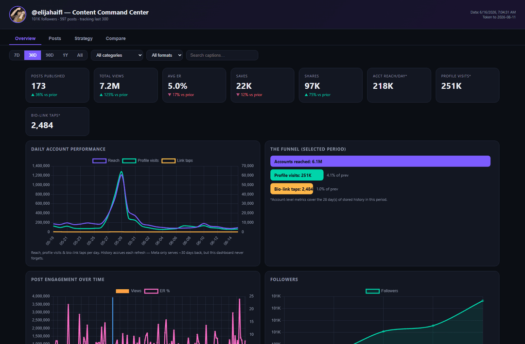Click the @elijahaifl profile avatar
The image size is (525, 344).
(x=18, y=15)
